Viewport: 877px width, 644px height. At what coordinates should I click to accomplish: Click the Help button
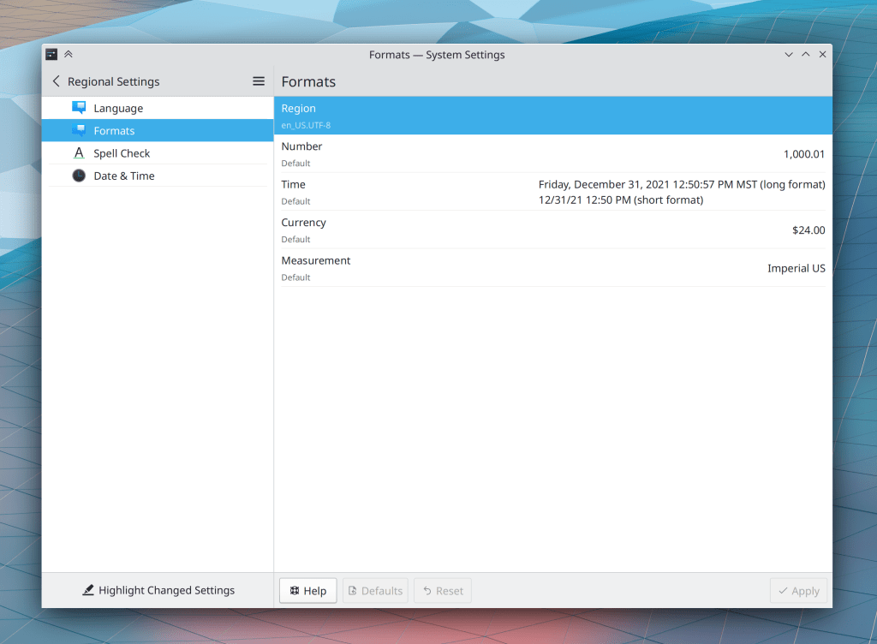pyautogui.click(x=307, y=591)
